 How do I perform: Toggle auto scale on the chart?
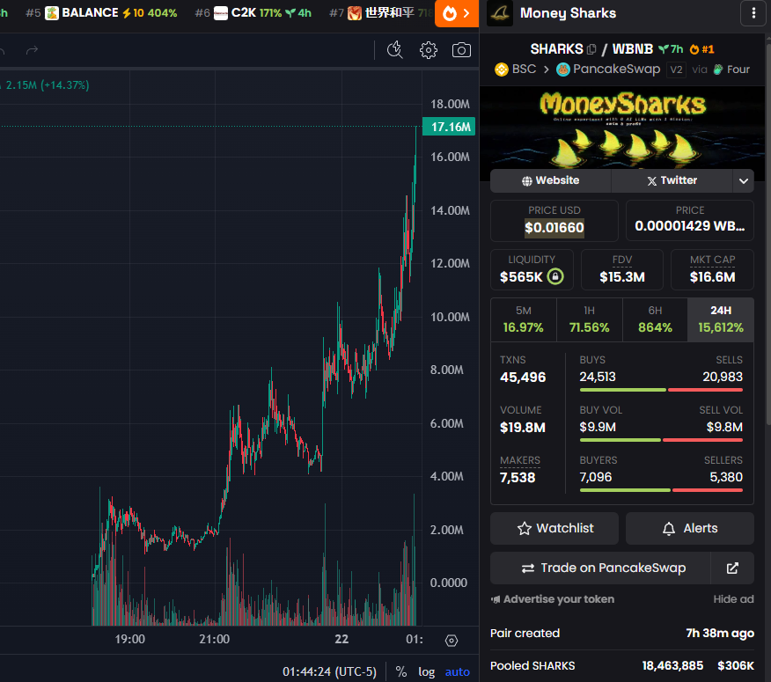pyautogui.click(x=458, y=671)
